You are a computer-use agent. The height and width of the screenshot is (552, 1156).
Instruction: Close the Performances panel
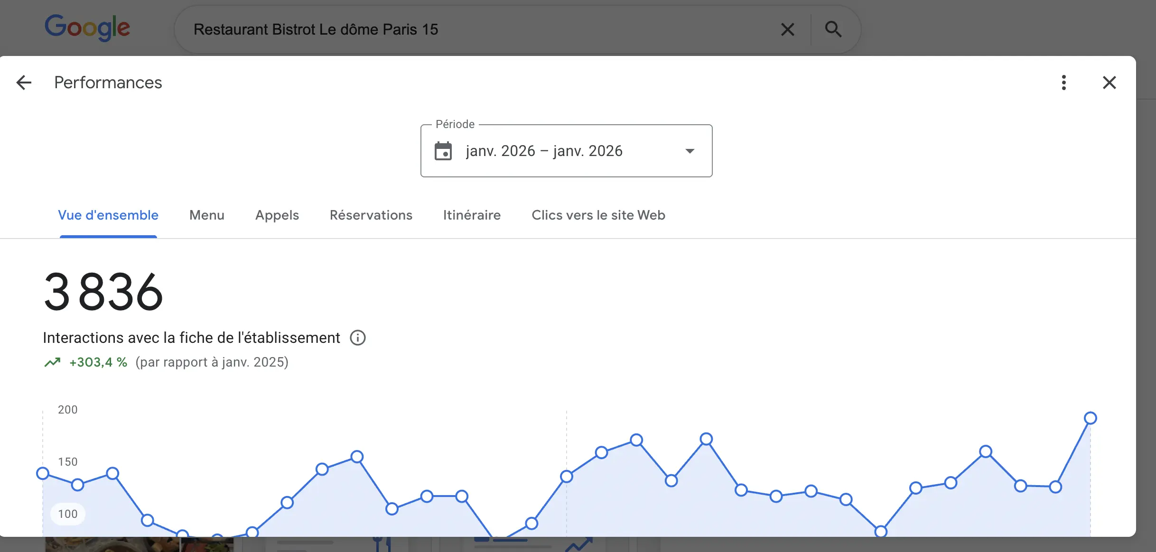pos(1109,83)
